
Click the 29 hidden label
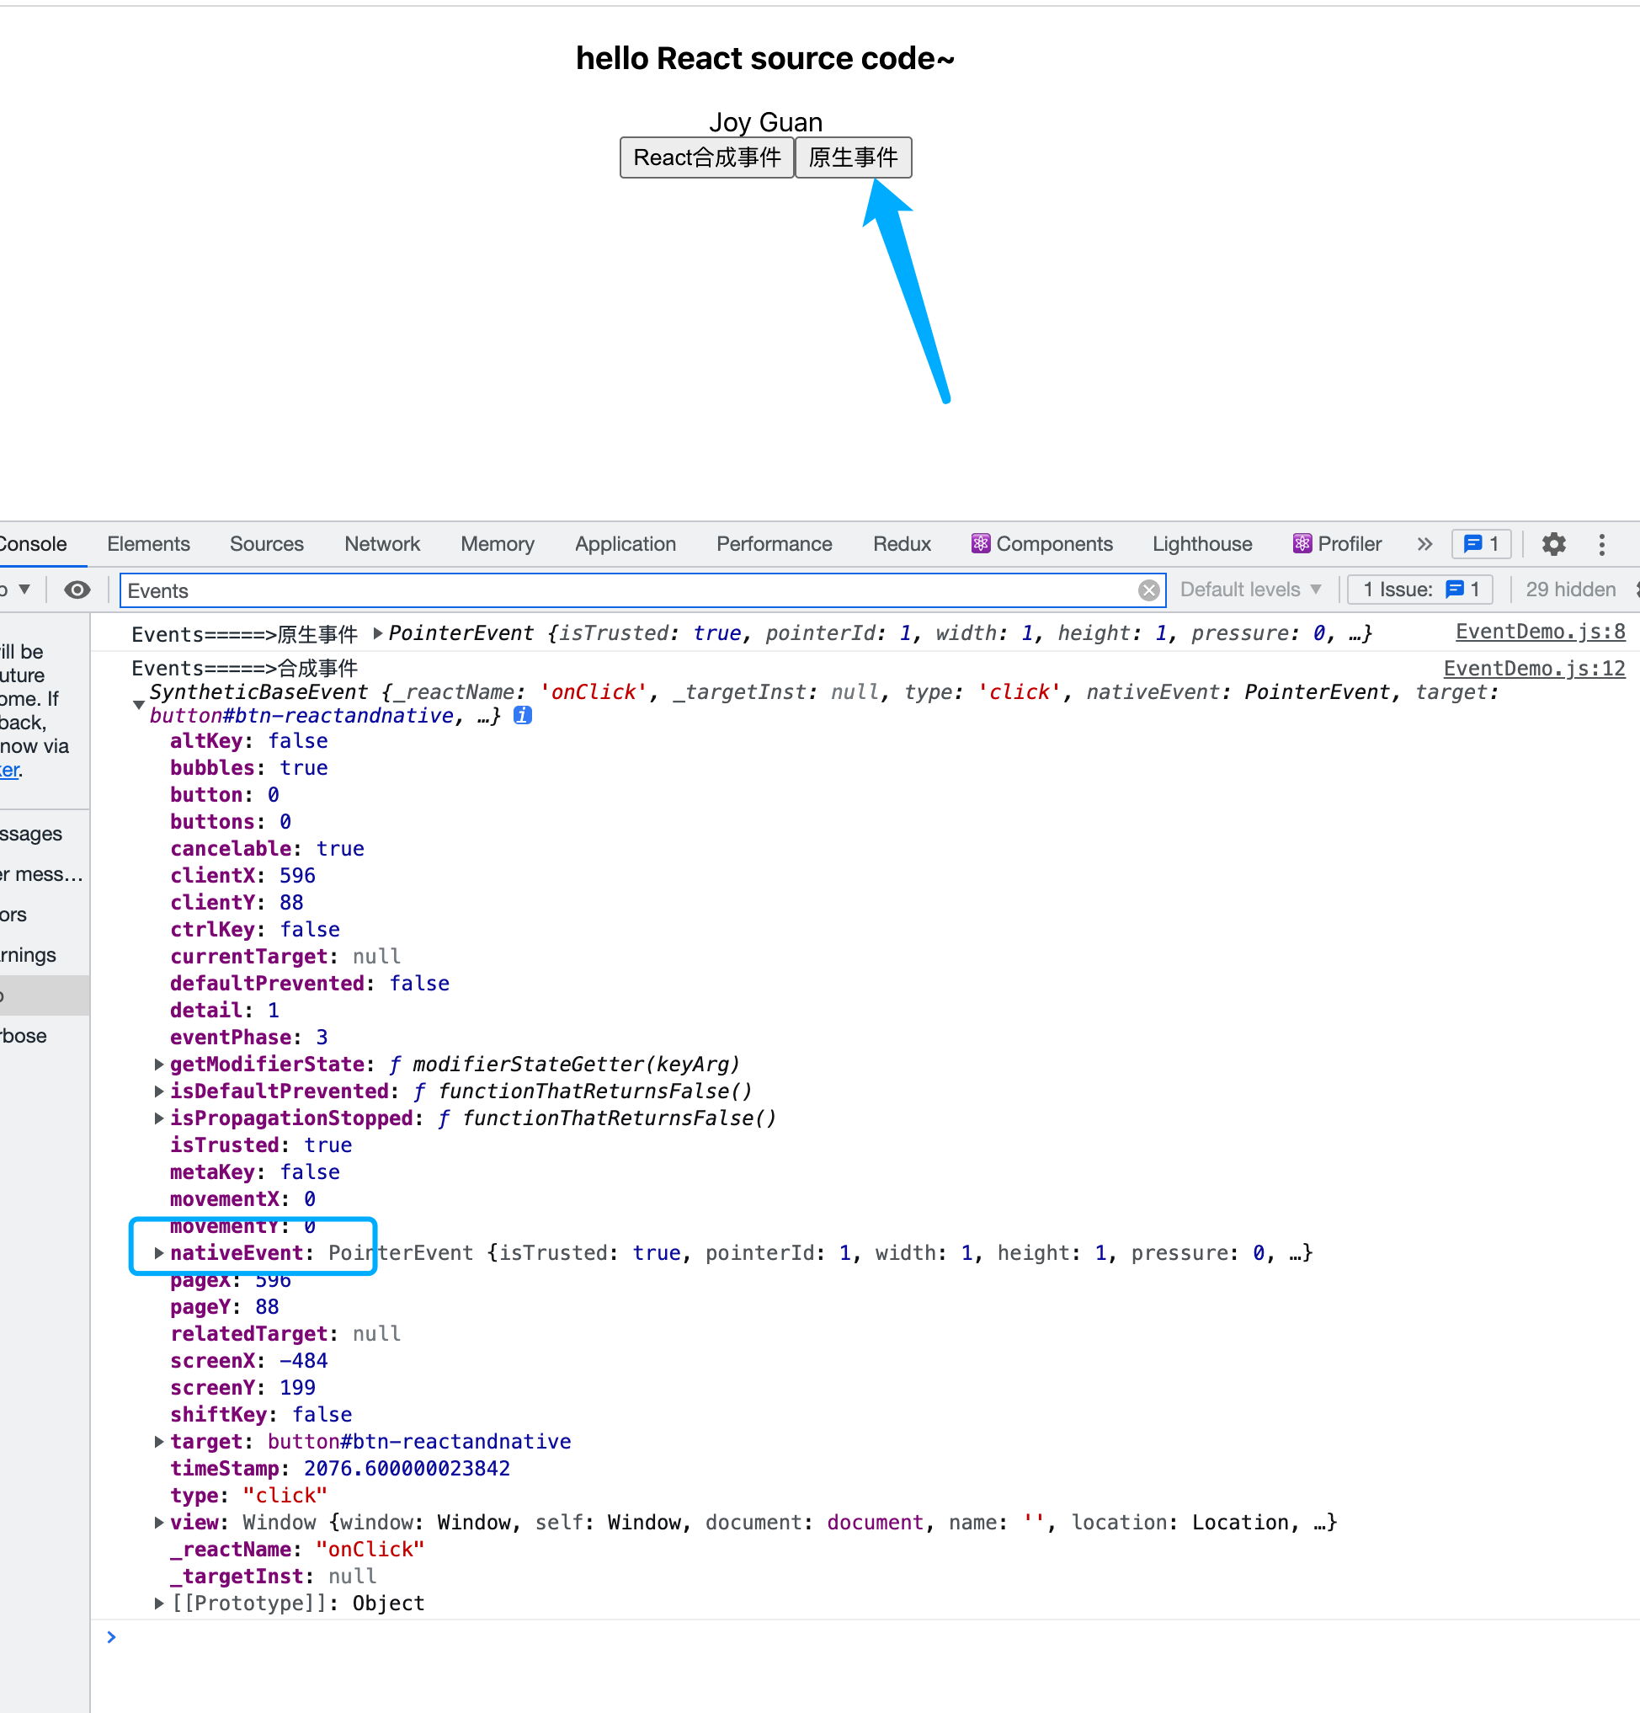click(1570, 589)
